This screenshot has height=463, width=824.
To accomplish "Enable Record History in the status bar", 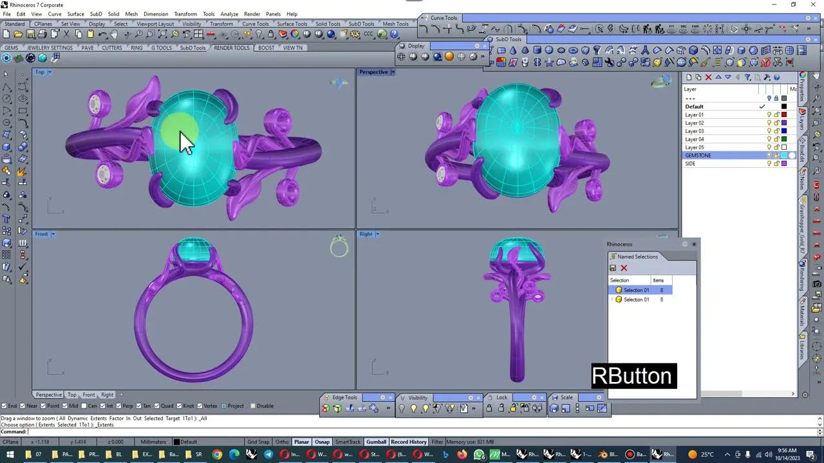I will (x=408, y=442).
